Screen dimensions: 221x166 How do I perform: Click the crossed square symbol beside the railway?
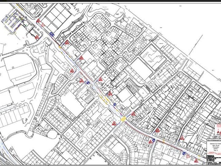[x=11, y=150]
